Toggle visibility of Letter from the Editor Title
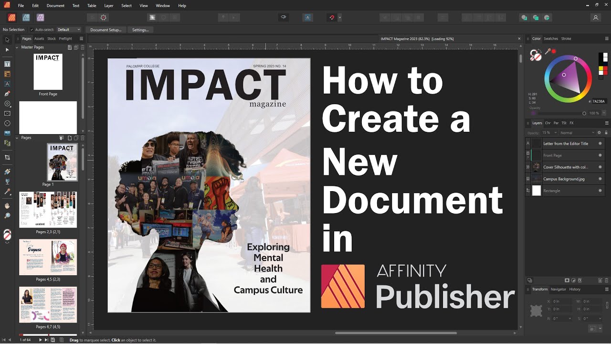Viewport: 611px width, 344px height. click(600, 143)
